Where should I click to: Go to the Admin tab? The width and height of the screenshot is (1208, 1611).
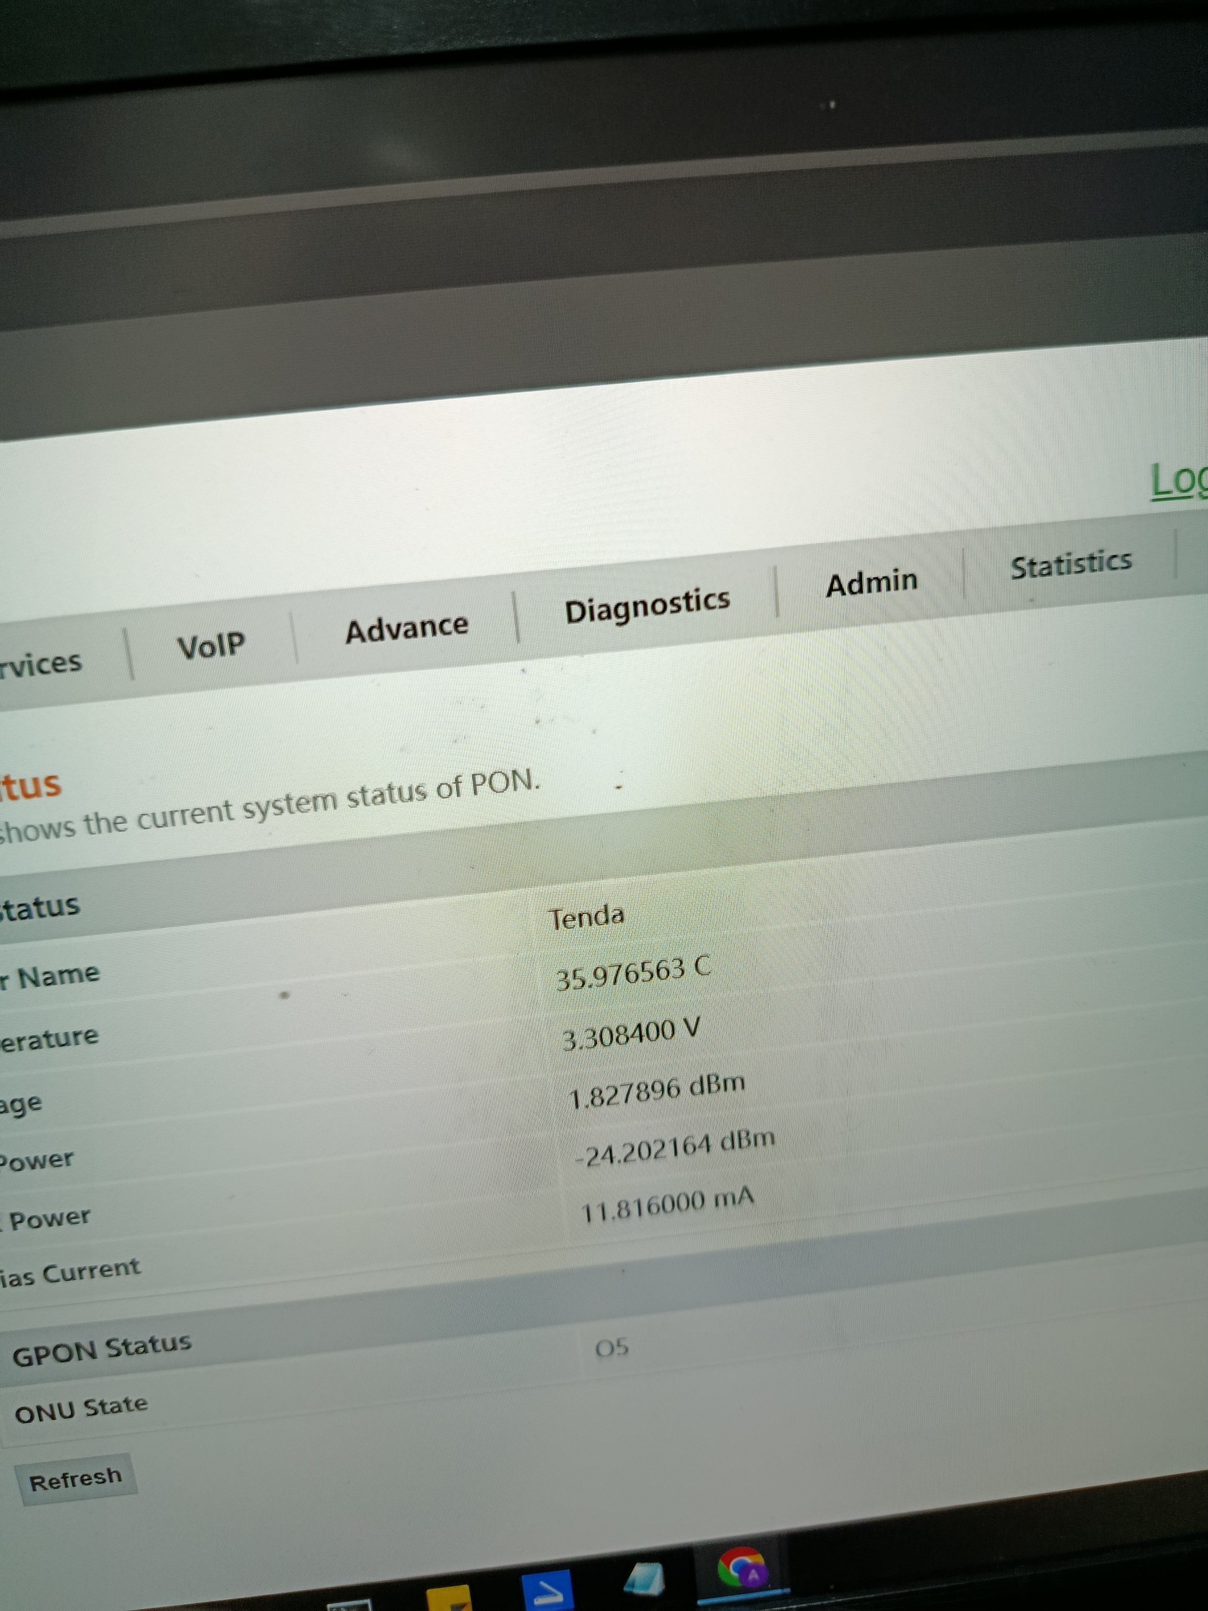tap(871, 583)
